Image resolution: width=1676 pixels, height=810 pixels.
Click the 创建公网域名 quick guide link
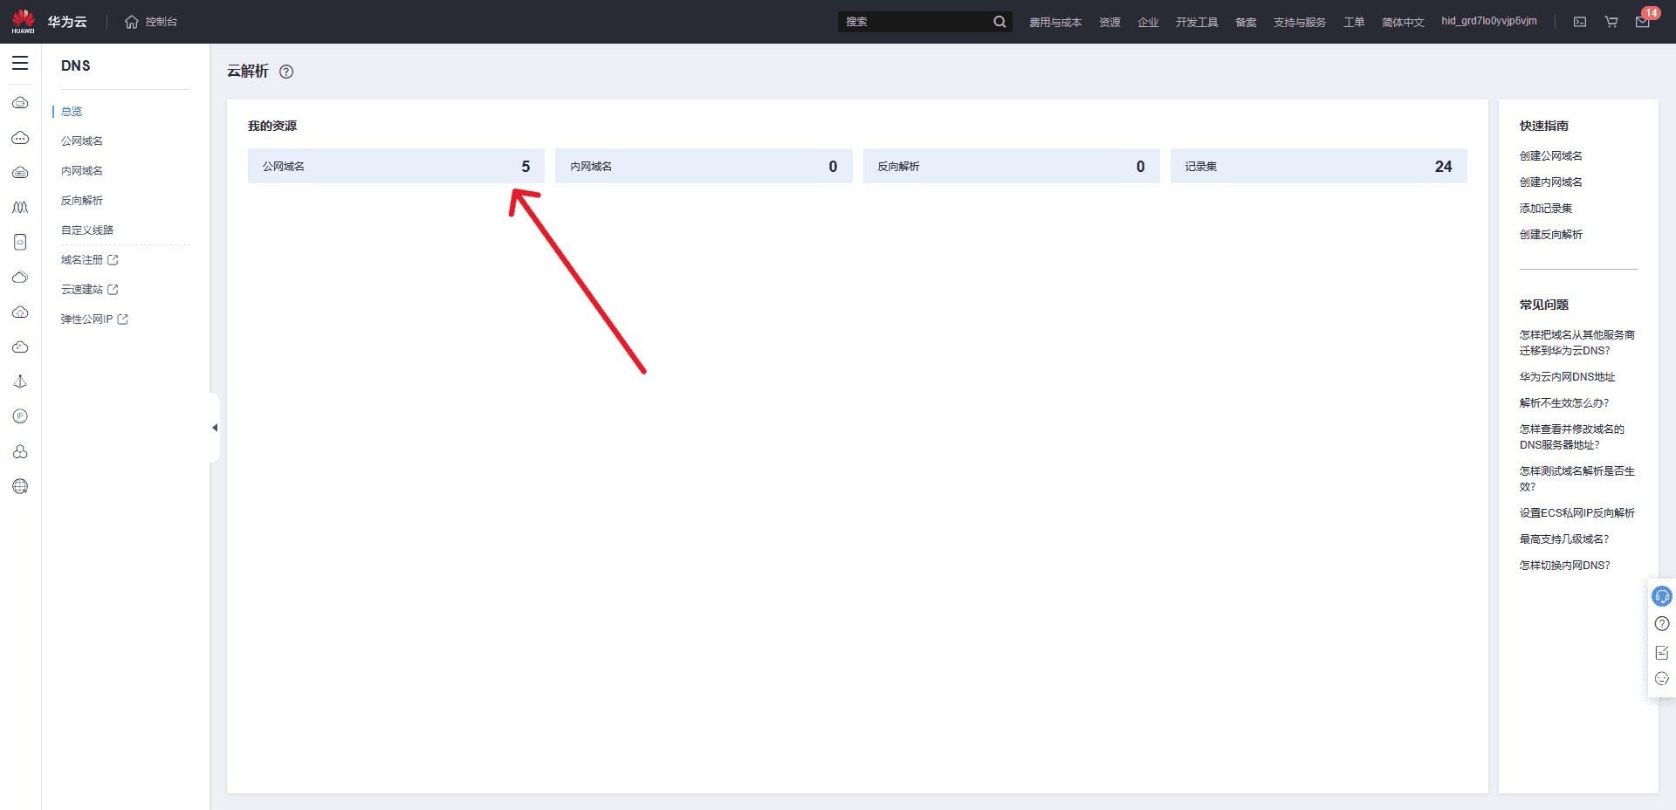point(1550,156)
